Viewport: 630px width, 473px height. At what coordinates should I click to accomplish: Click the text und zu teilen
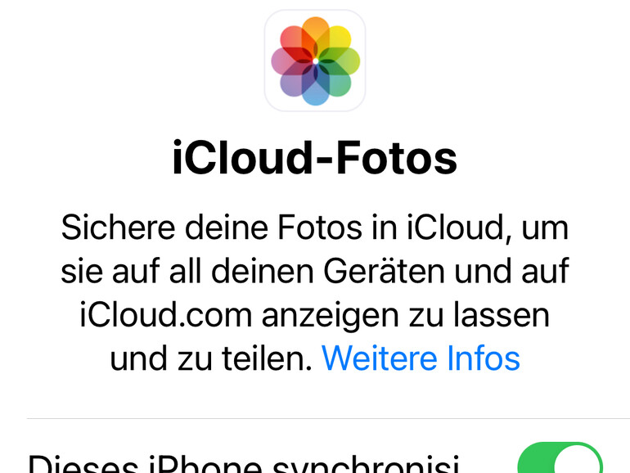(211, 358)
